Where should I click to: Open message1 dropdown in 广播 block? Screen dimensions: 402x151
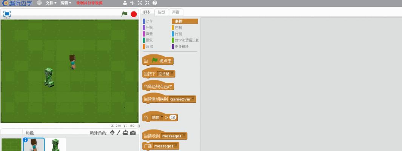tap(166, 146)
